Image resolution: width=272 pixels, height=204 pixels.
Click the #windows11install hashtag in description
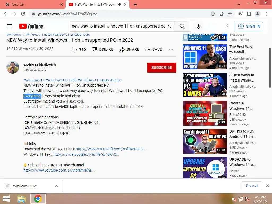pyautogui.click(x=61, y=80)
